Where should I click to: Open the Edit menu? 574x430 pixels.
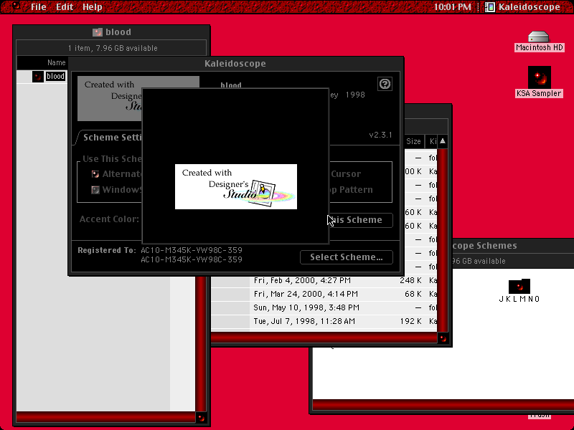tap(65, 6)
